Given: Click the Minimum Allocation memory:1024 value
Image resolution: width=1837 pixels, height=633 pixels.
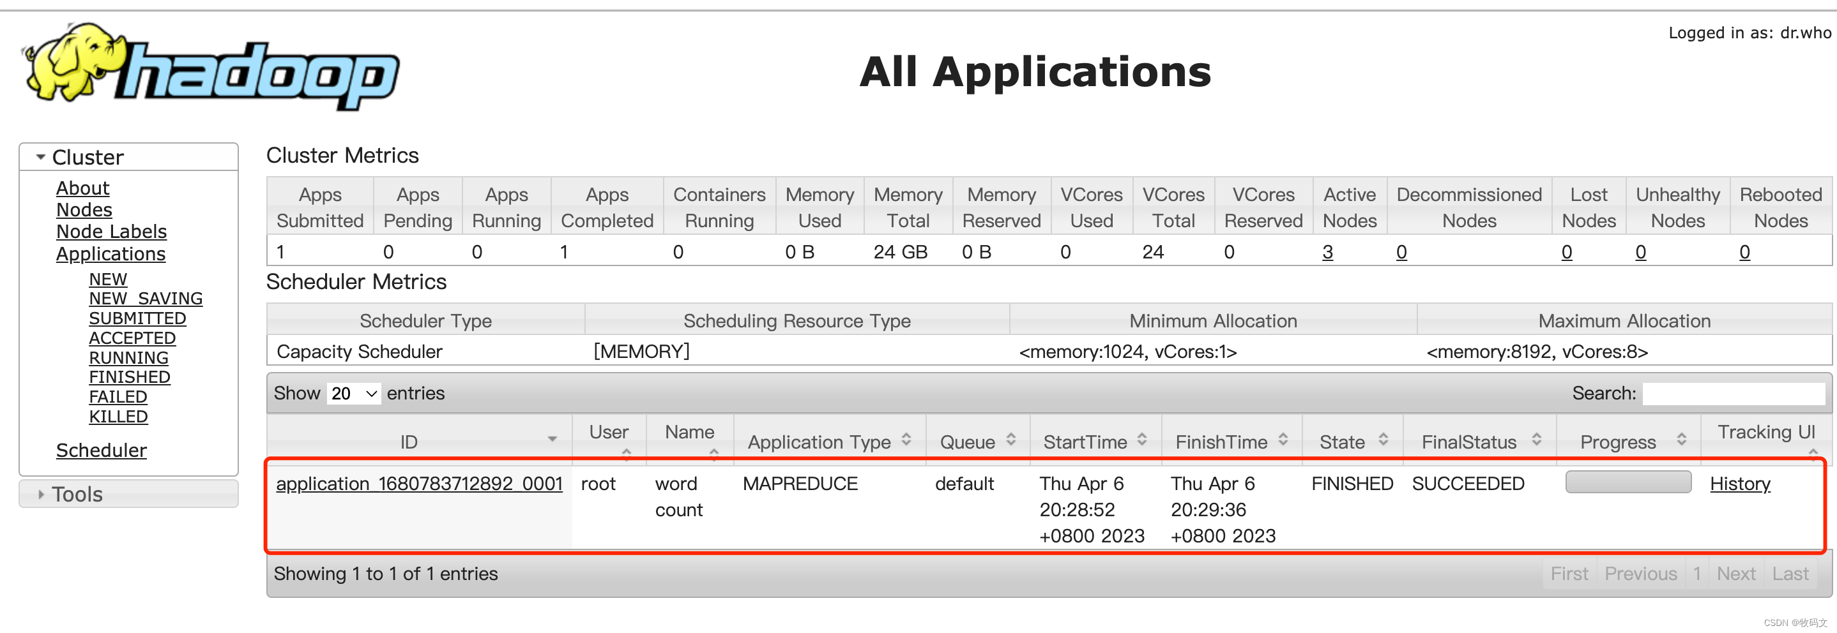Looking at the screenshot, I should [x=1127, y=352].
